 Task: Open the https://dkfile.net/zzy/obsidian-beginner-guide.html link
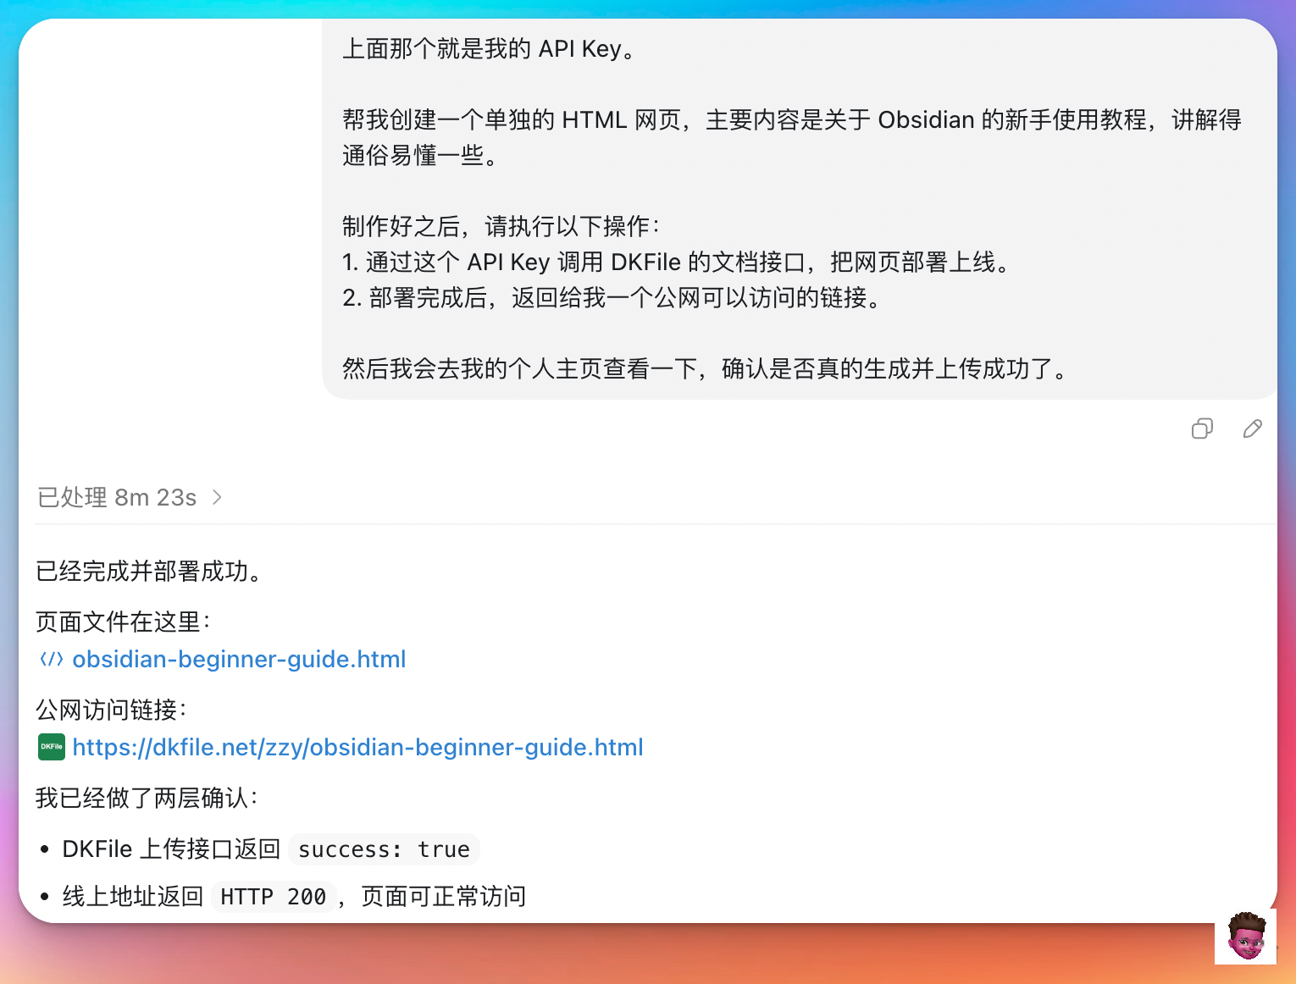click(x=357, y=747)
